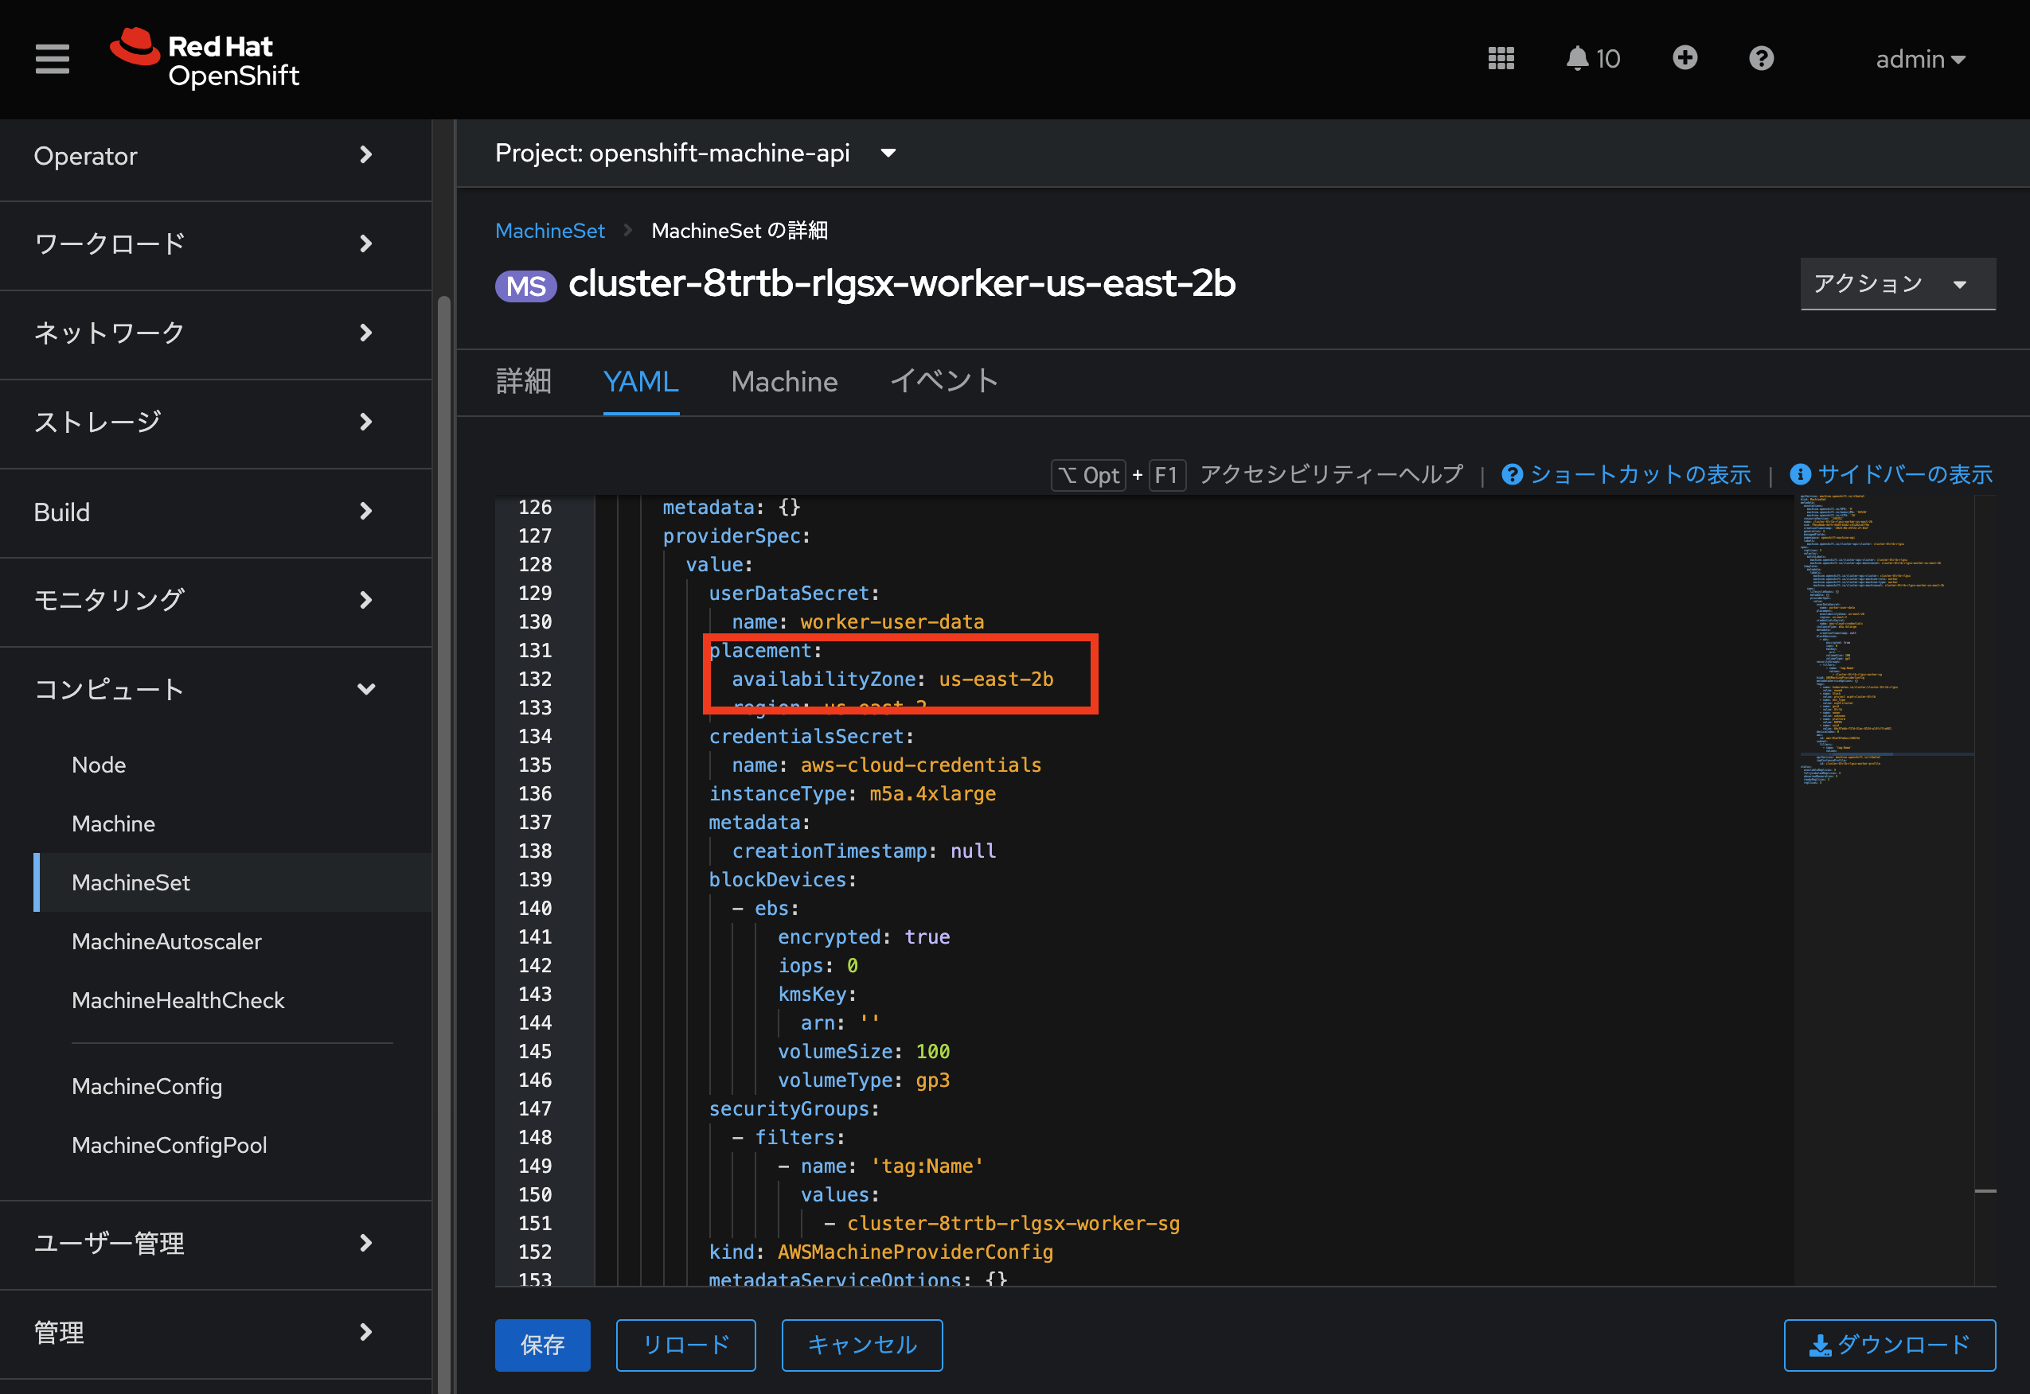
Task: Go to MachineAutoscaler in sidebar
Action: coord(166,941)
